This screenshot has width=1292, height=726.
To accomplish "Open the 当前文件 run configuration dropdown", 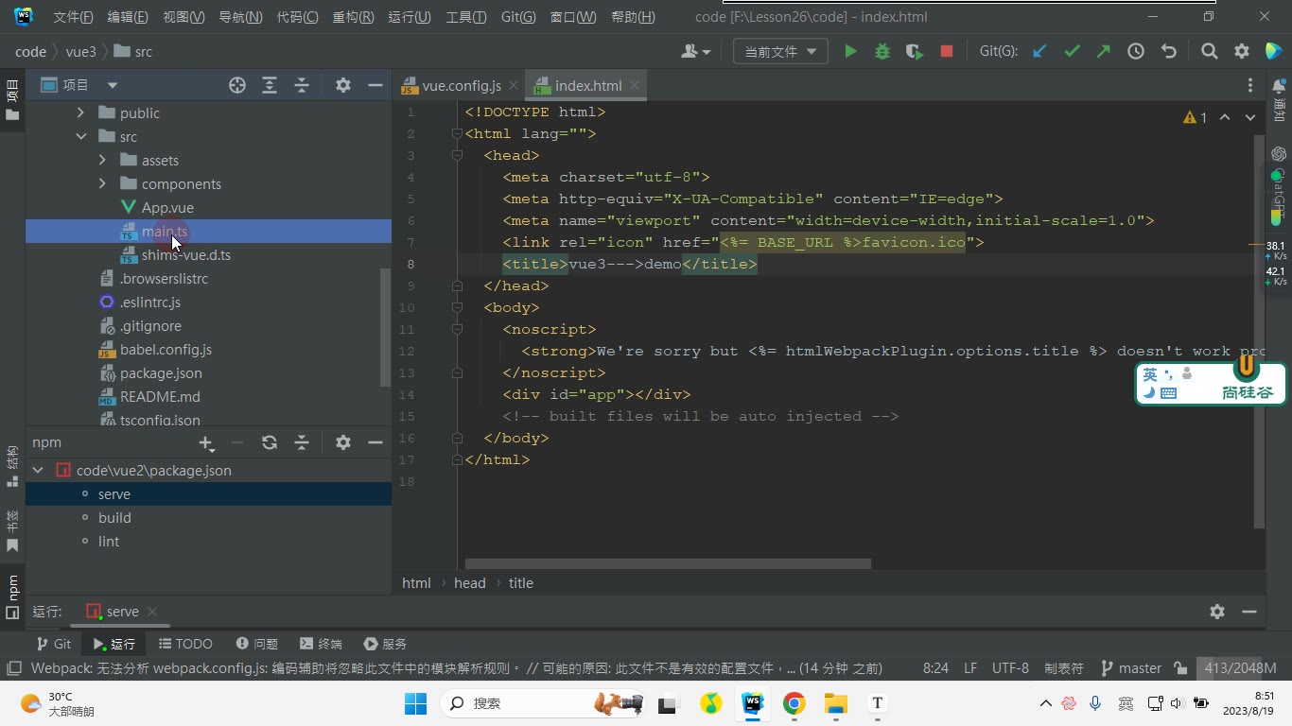I will coord(780,52).
